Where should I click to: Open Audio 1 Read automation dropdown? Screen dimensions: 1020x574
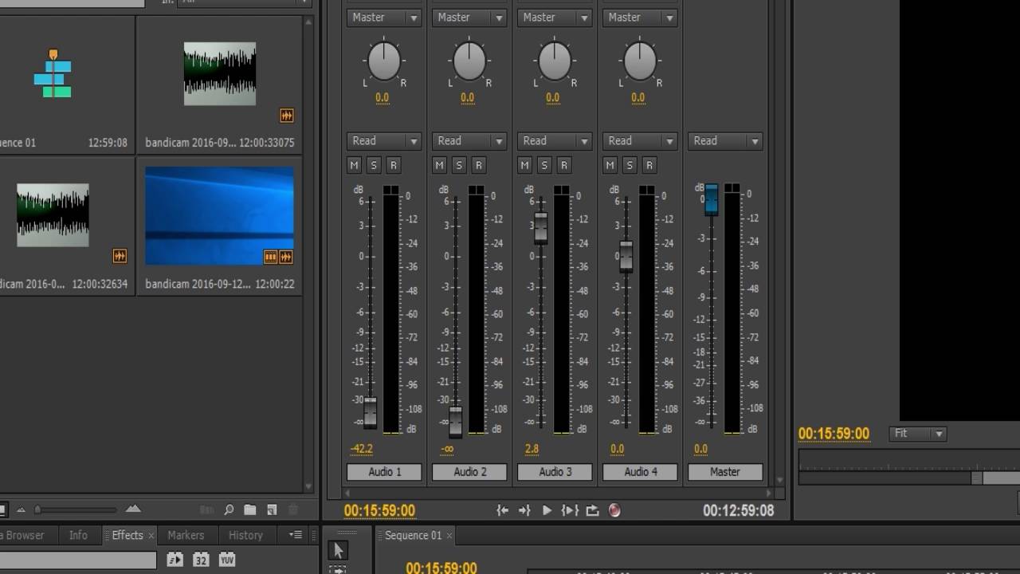coord(384,141)
